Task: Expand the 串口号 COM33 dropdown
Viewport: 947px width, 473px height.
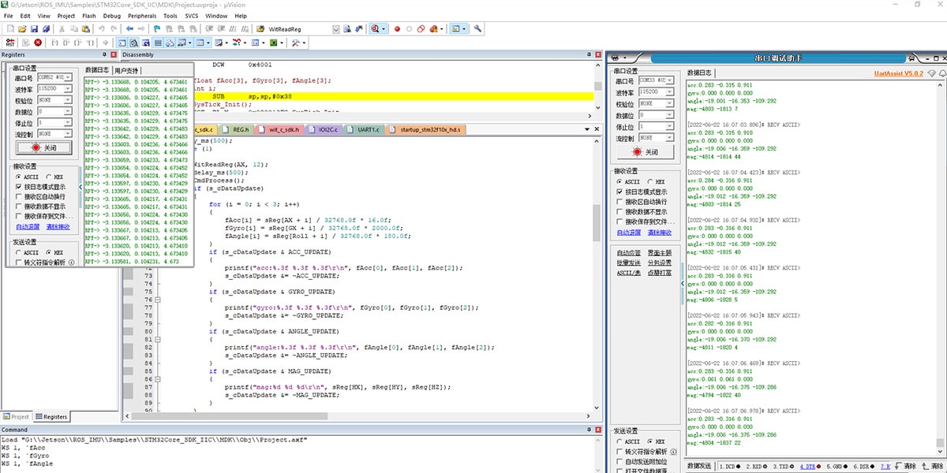Action: (x=669, y=81)
